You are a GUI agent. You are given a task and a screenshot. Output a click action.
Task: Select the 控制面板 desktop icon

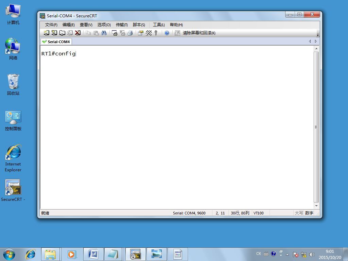(x=13, y=121)
